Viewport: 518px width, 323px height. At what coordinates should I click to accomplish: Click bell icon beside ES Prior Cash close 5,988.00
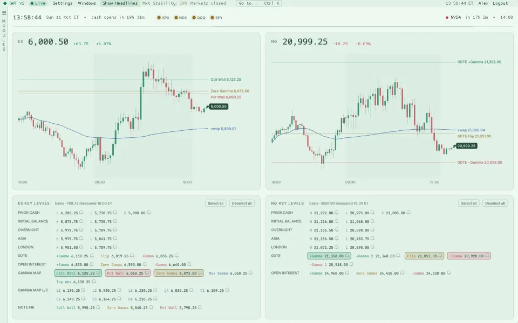click(x=149, y=213)
